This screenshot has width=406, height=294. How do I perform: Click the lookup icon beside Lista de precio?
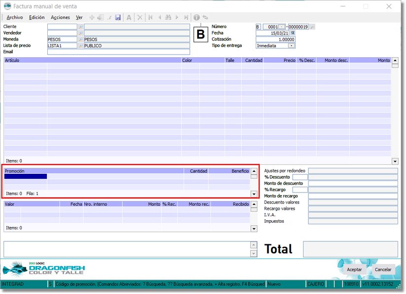[x=81, y=46]
